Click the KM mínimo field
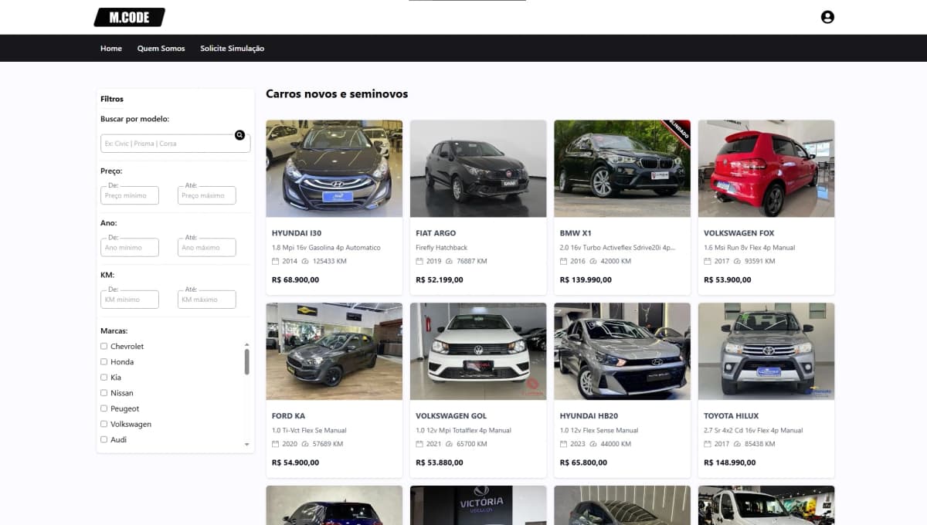Image resolution: width=927 pixels, height=525 pixels. [x=130, y=300]
